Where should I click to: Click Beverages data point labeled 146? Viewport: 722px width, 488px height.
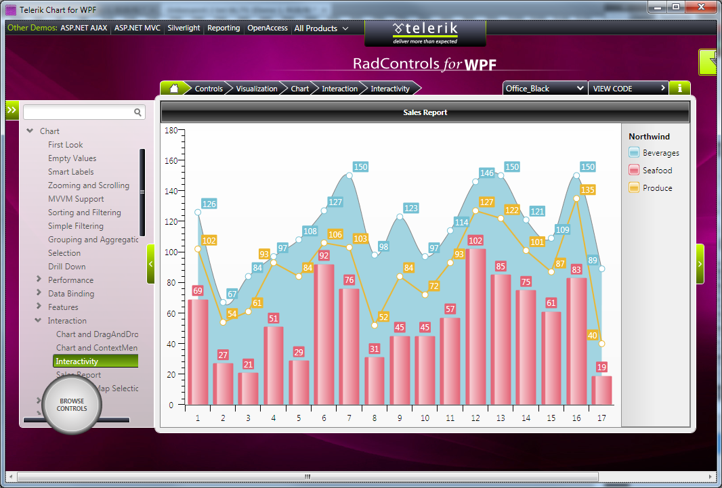pos(475,181)
